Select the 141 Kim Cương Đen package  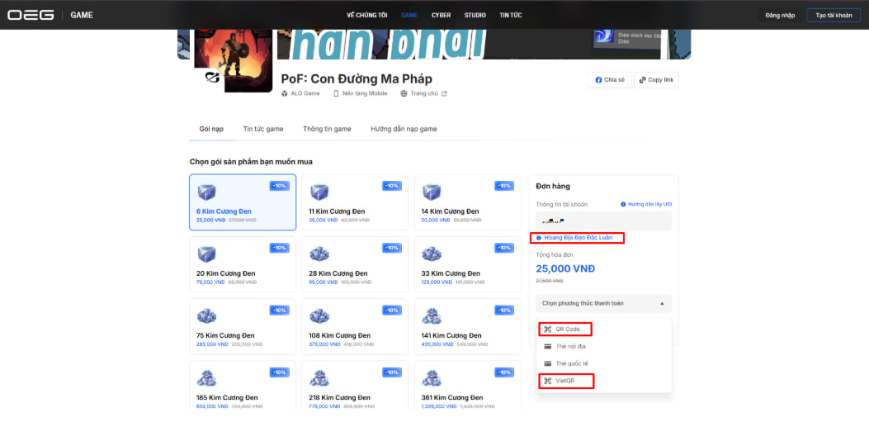click(467, 327)
